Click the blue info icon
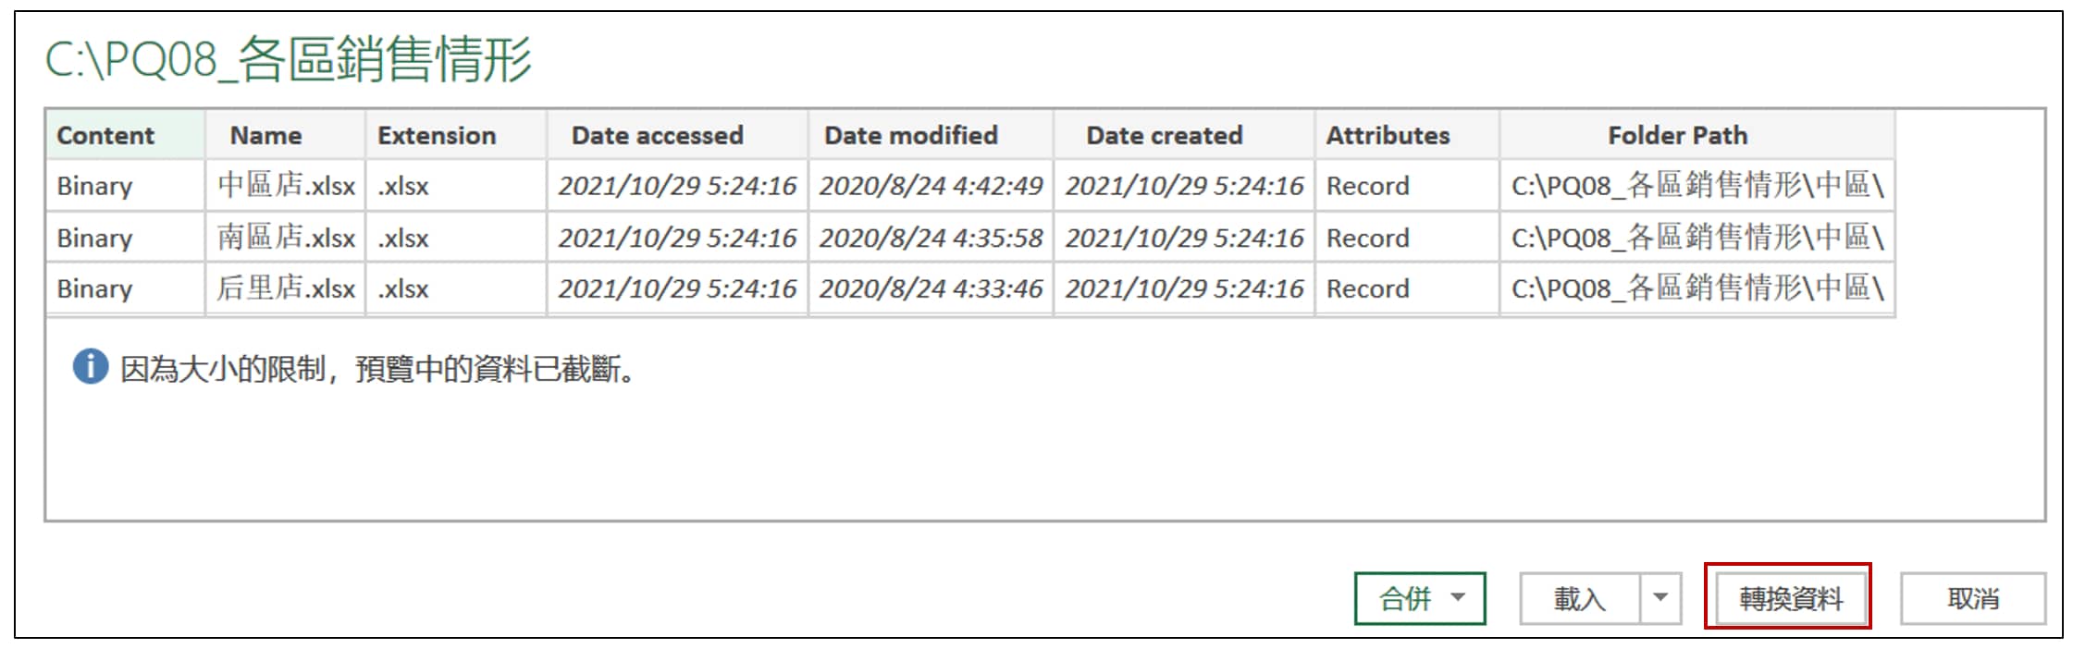Viewport: 2073px width, 649px height. pos(91,367)
